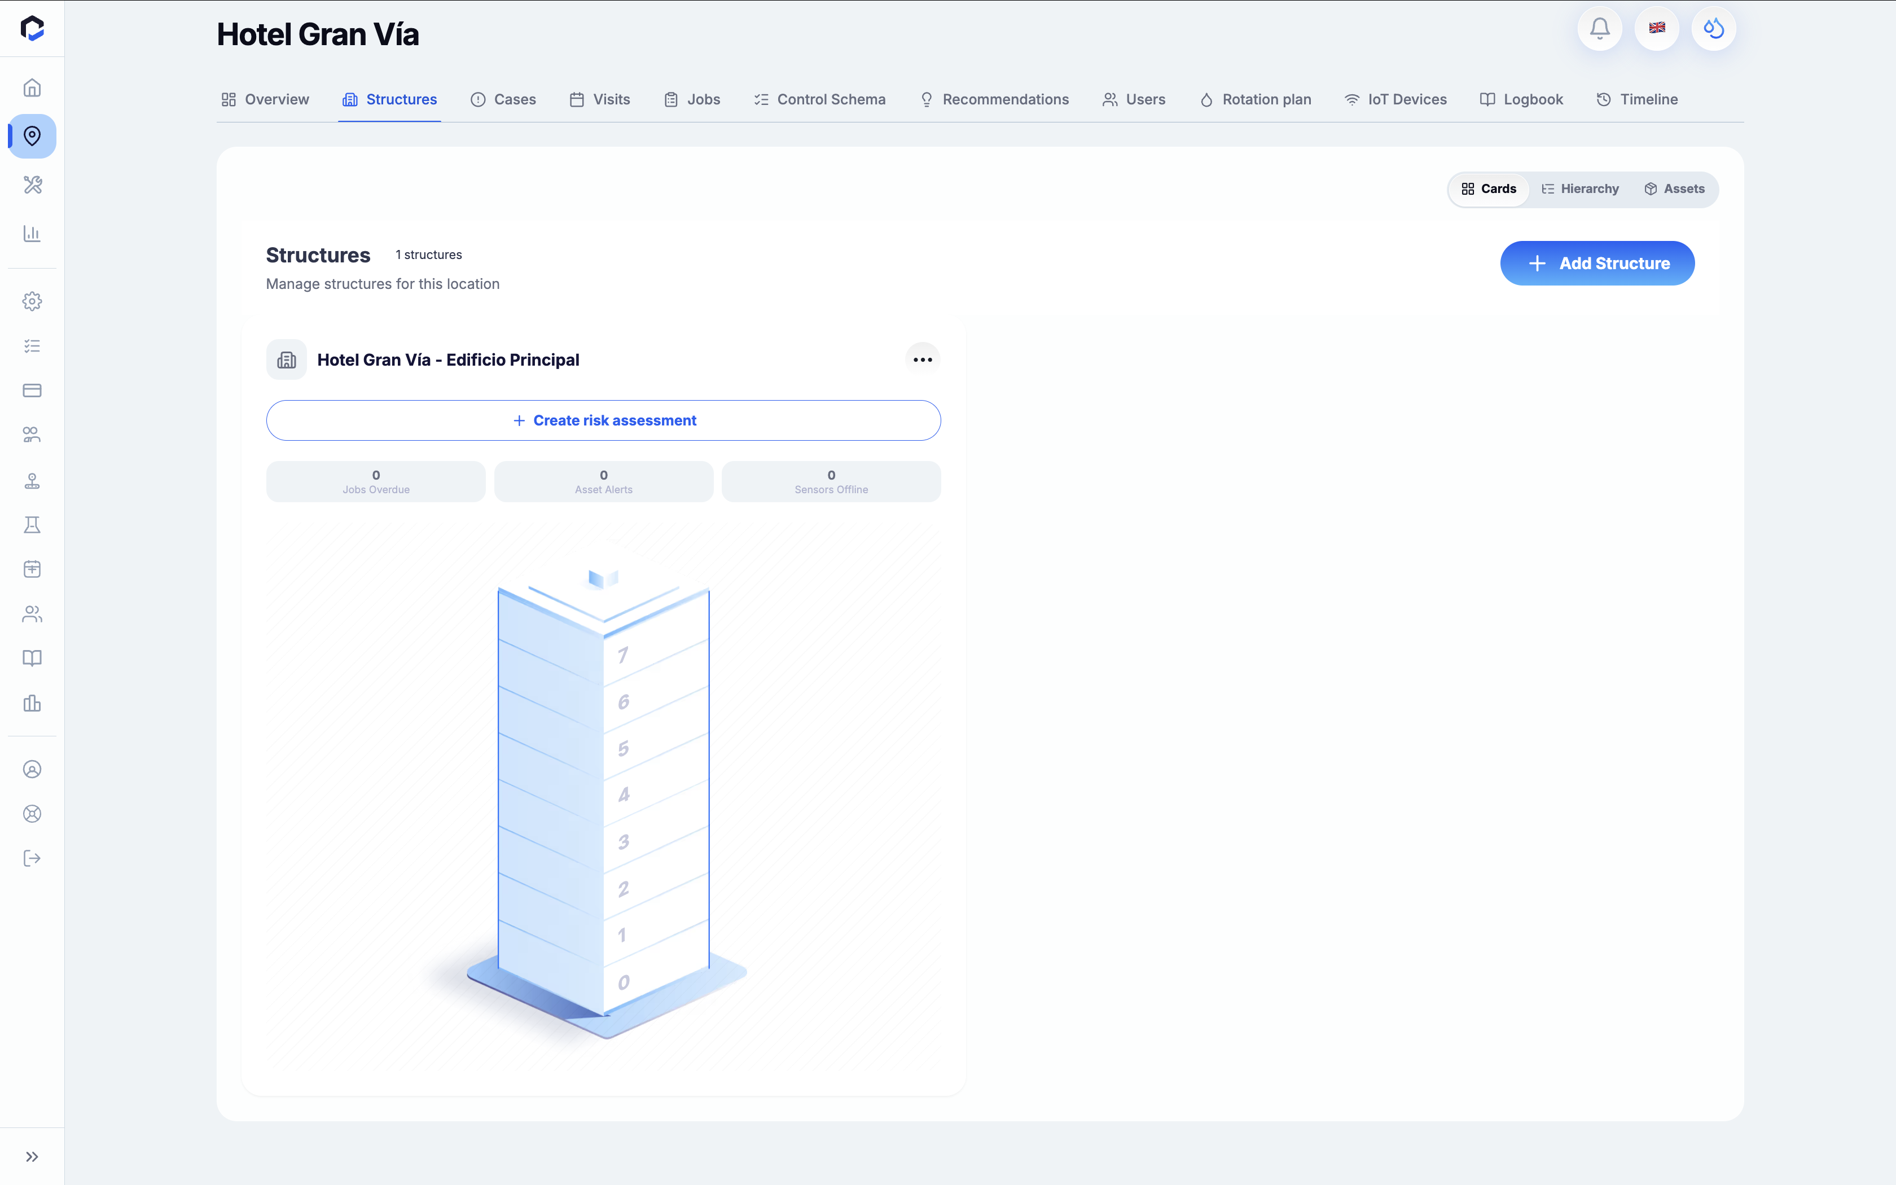Click the Add Structure button
The height and width of the screenshot is (1185, 1896).
pos(1597,264)
